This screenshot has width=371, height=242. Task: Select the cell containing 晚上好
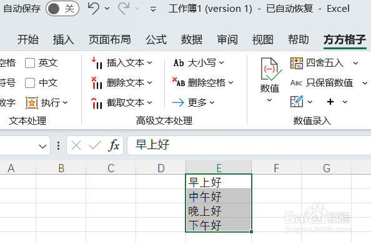point(219,210)
